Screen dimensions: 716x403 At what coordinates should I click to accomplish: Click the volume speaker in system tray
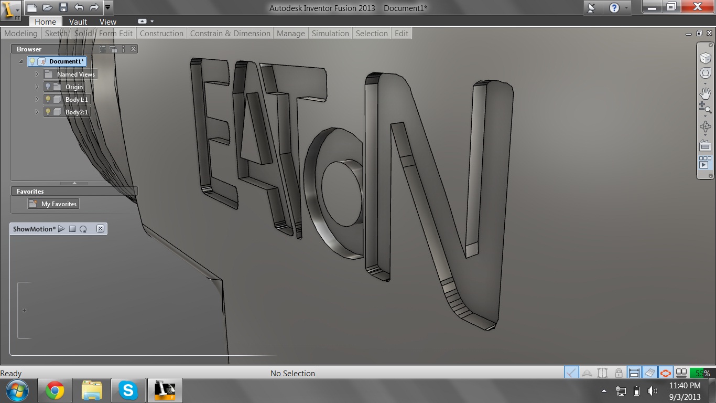652,391
